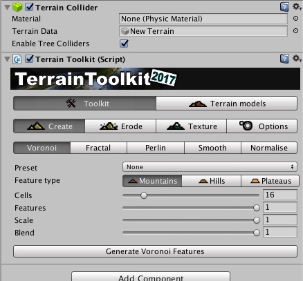The width and height of the screenshot is (303, 281).
Task: Open help for Terrain Collider
Action: 284,7
